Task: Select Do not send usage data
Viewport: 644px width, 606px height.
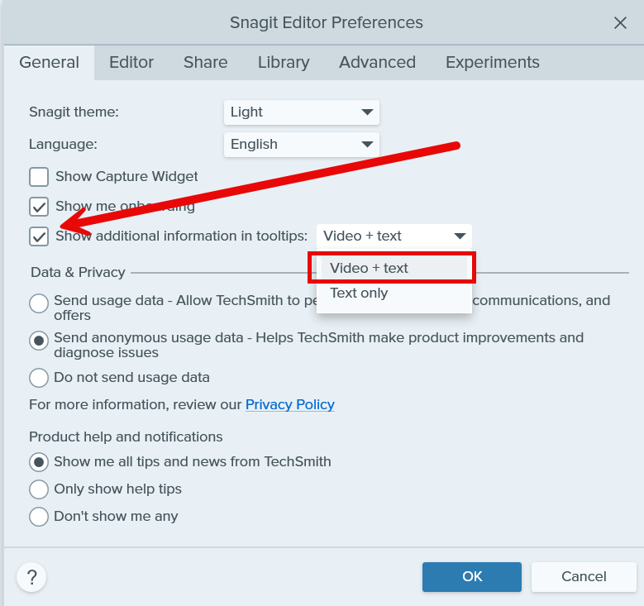Action: [39, 378]
